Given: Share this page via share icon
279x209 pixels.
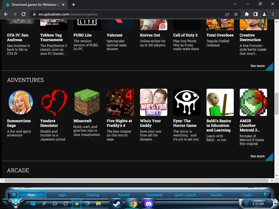Looking at the screenshot, I should [227, 14].
